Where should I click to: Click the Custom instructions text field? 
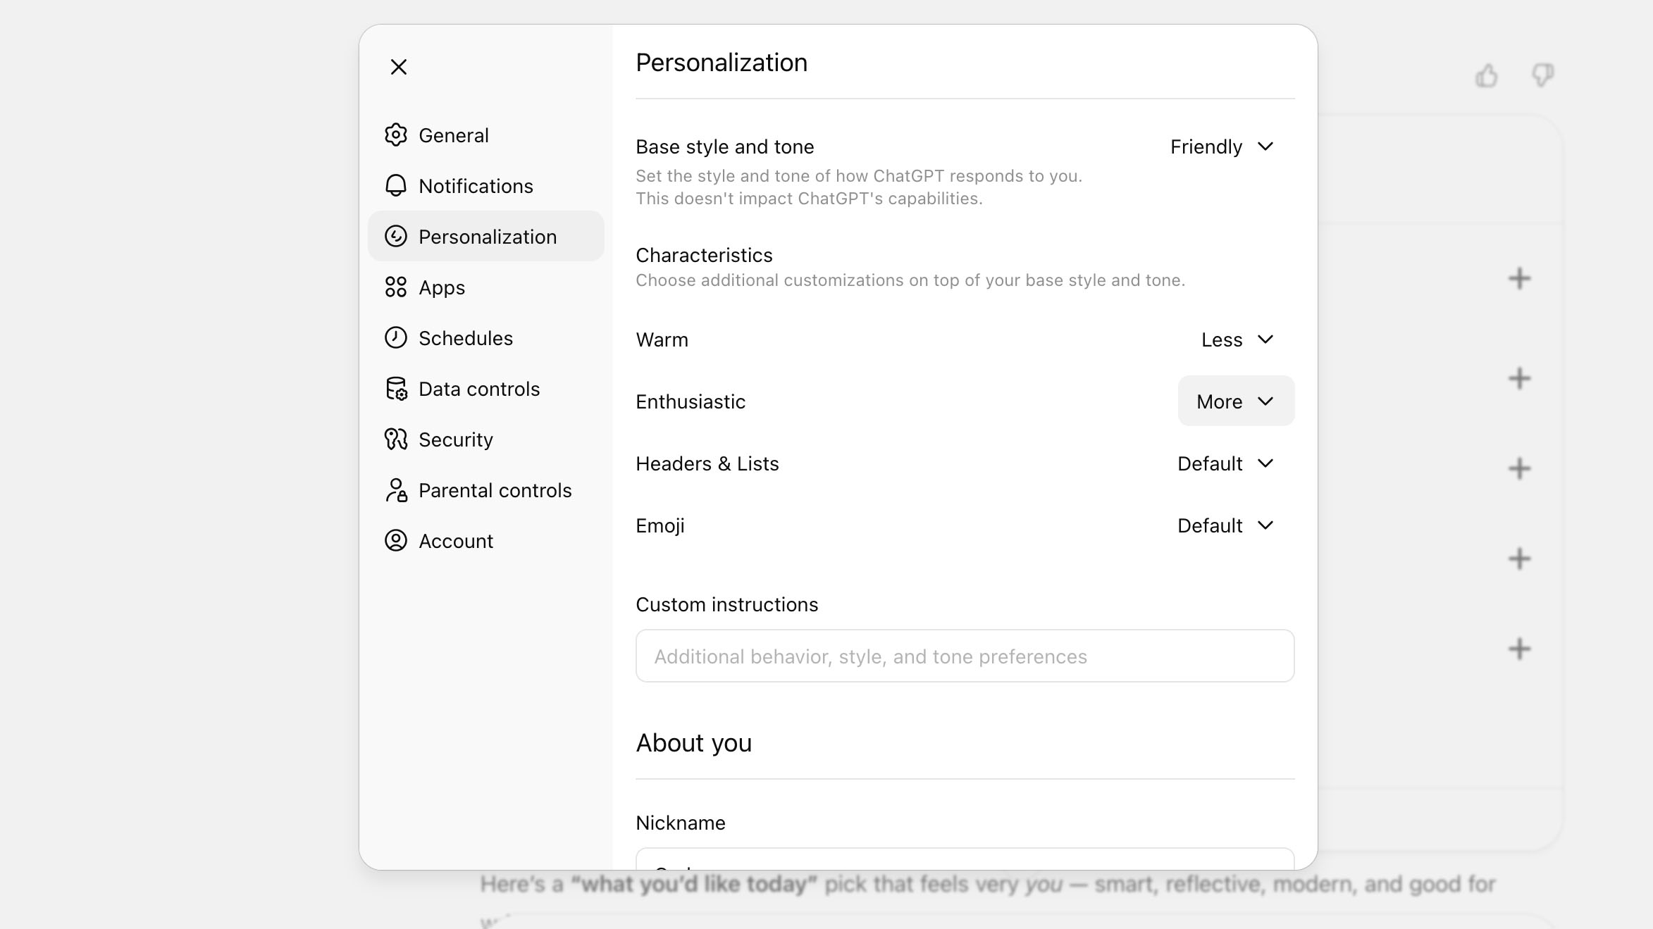pos(965,656)
